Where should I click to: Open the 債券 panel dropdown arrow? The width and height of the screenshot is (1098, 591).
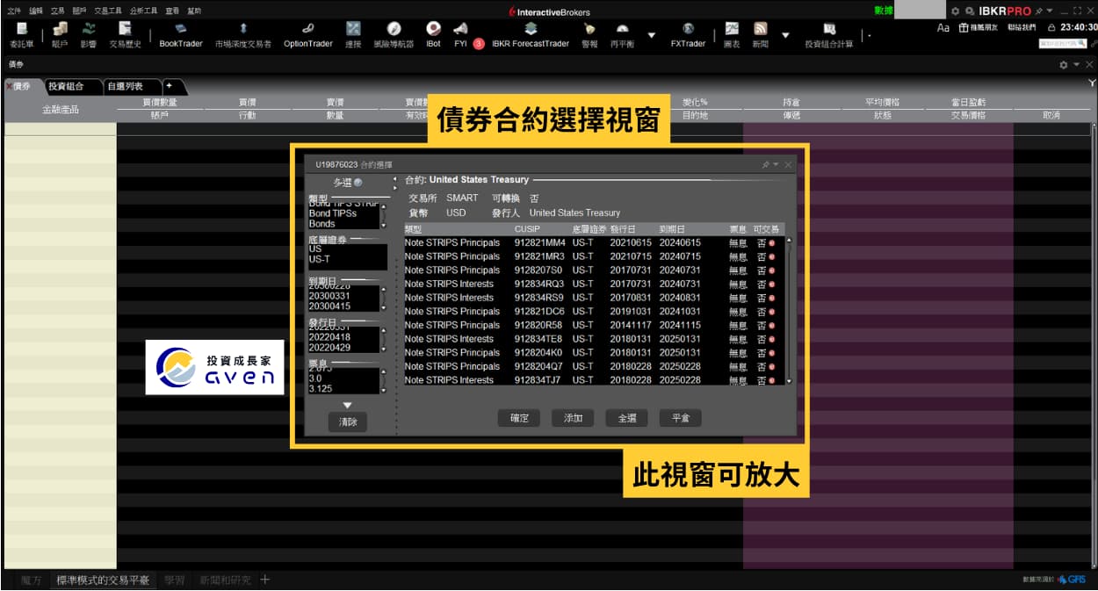(x=1076, y=64)
